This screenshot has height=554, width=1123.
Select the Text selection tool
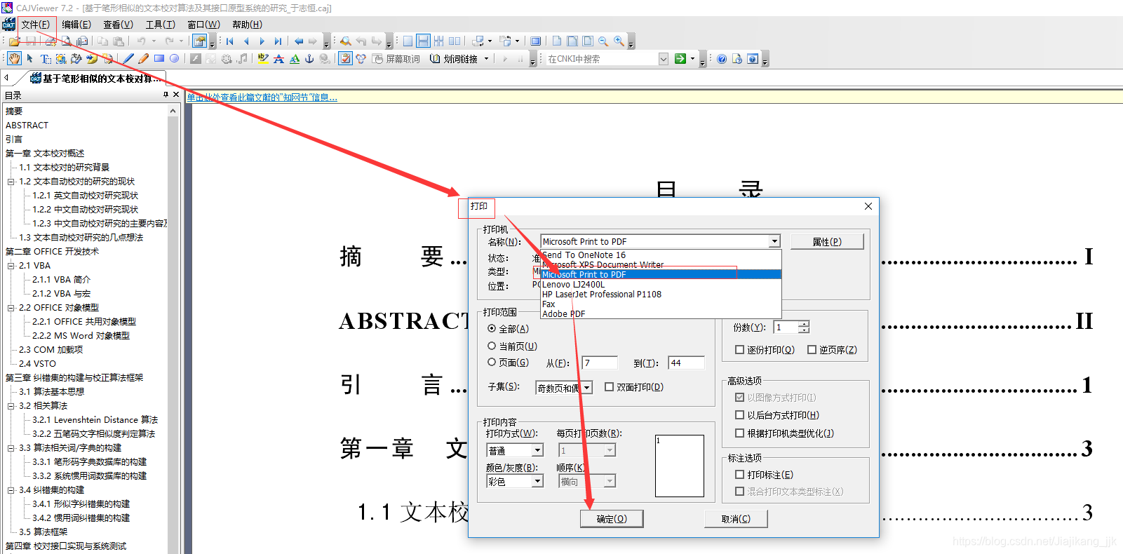[x=46, y=59]
